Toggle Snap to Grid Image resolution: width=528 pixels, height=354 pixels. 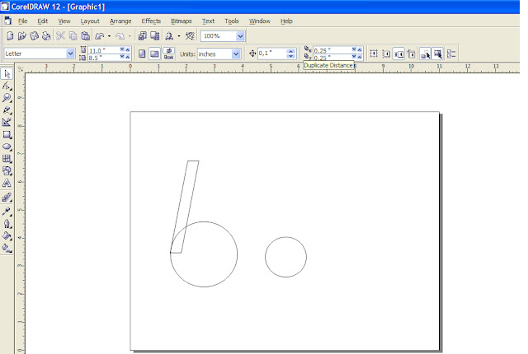point(374,54)
